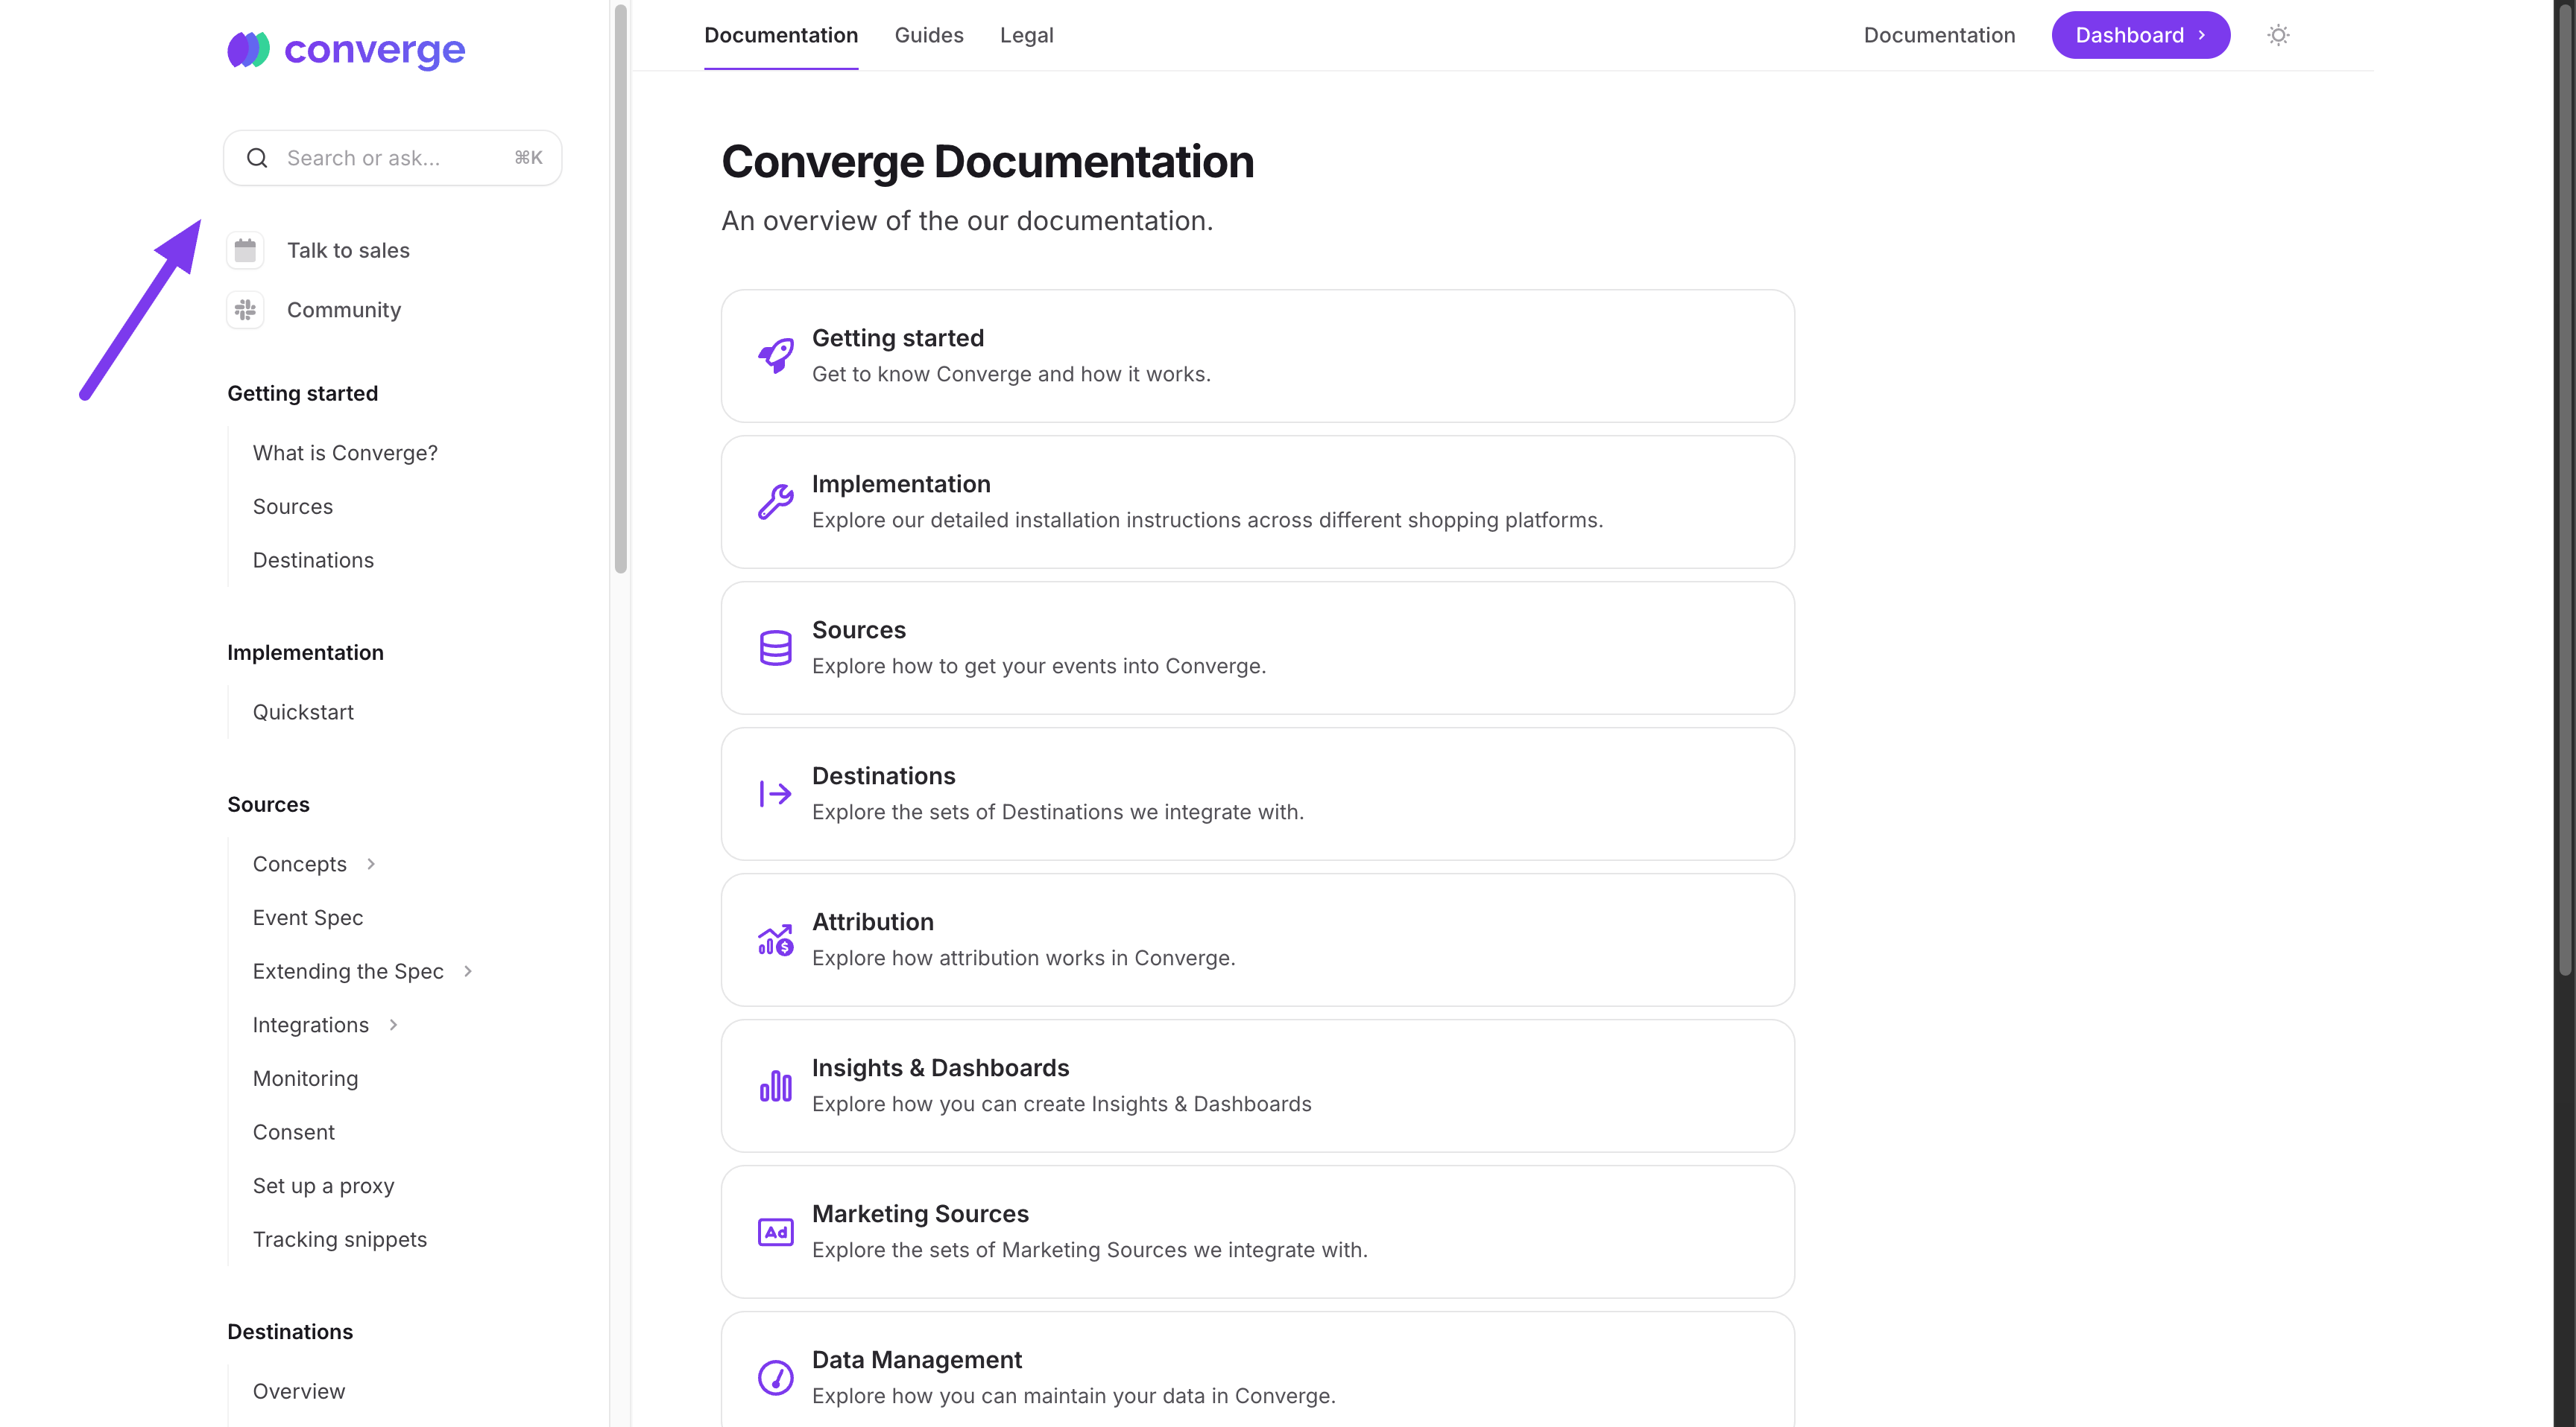Click the Implementation wrench icon
The image size is (2576, 1427).
click(775, 502)
